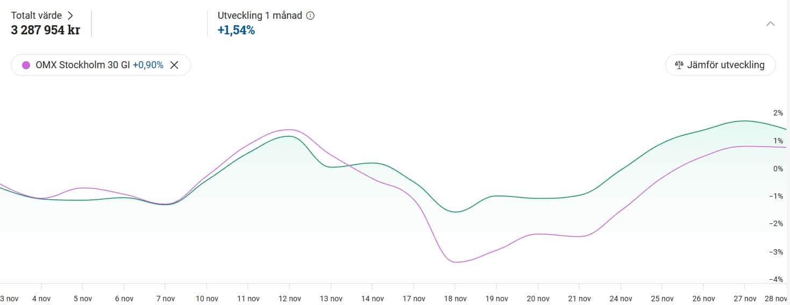Click the 12 nov date on the axis
This screenshot has width=790, height=305.
click(289, 299)
